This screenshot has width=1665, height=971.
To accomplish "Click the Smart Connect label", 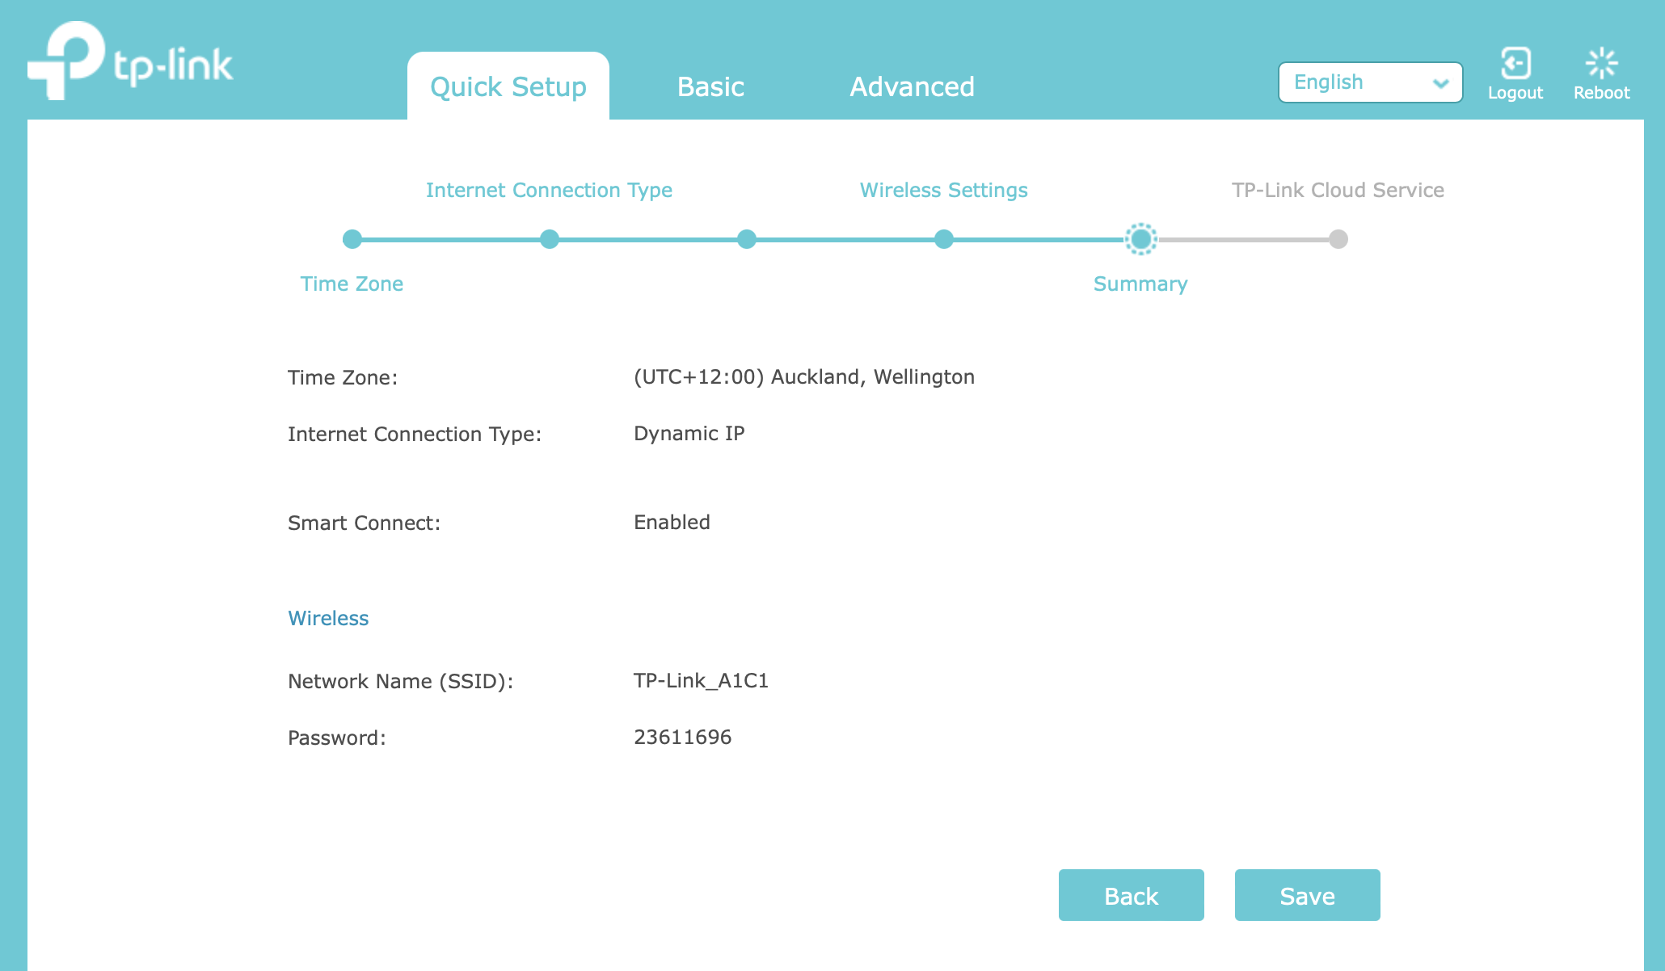I will [x=365, y=523].
